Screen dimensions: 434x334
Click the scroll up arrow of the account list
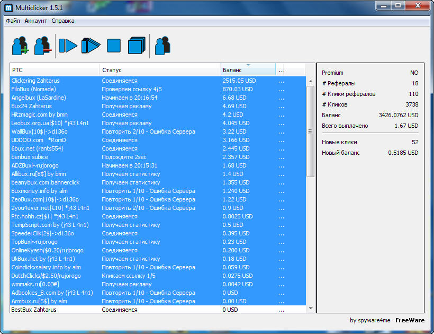click(311, 81)
